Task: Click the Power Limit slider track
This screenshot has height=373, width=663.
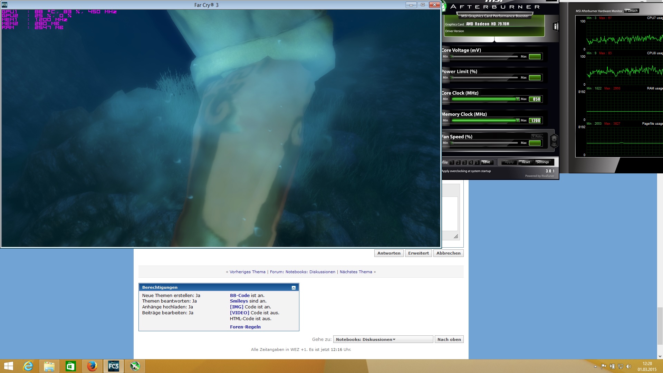Action: point(484,78)
